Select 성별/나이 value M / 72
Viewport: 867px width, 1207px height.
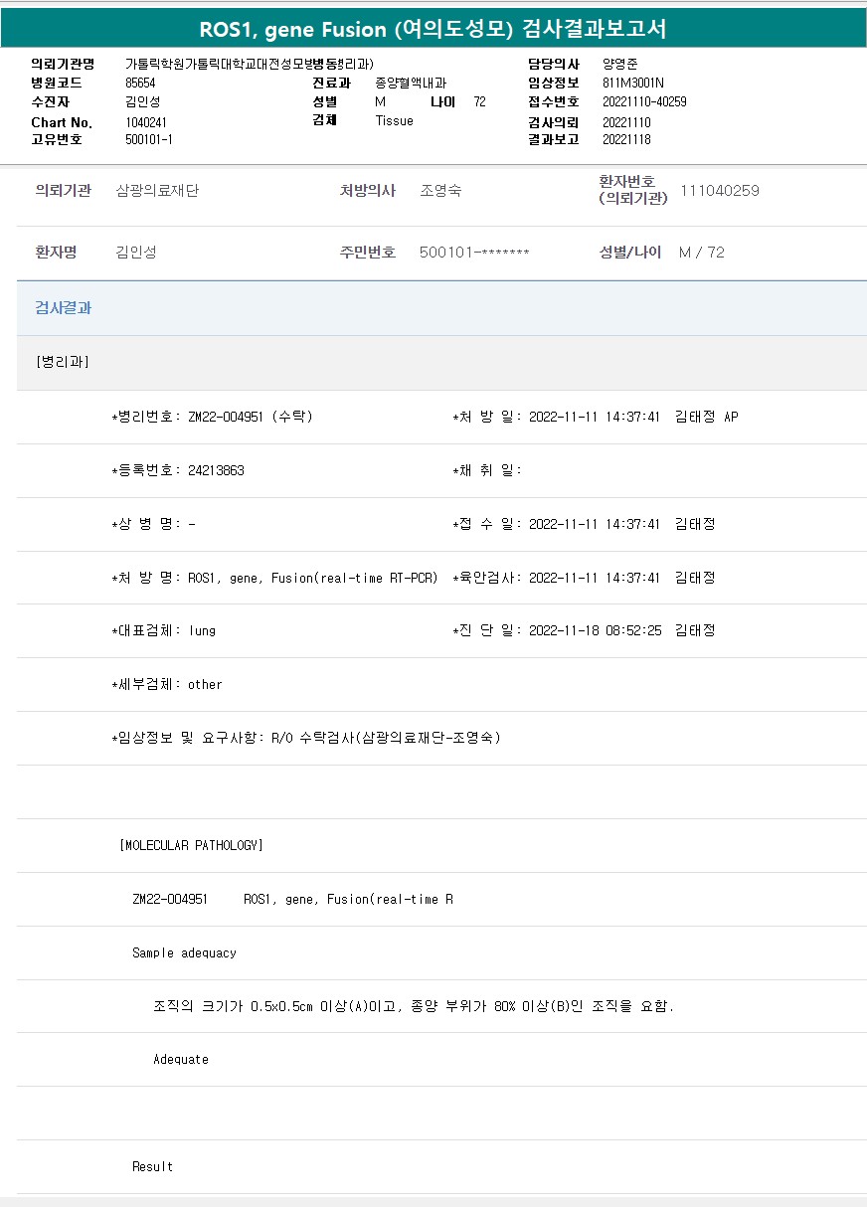(702, 253)
